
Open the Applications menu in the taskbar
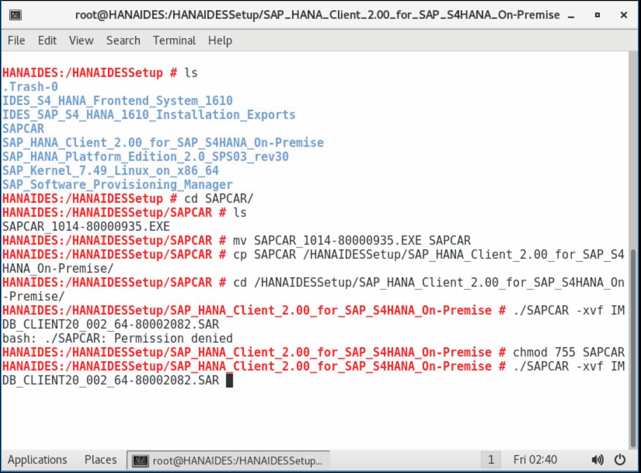(x=38, y=459)
